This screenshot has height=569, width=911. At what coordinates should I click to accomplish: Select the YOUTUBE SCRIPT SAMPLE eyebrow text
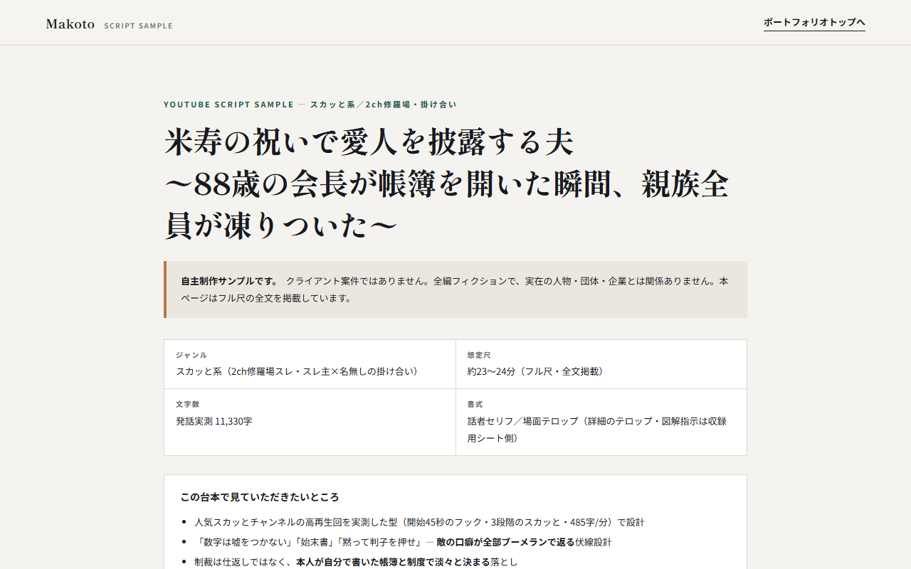(228, 105)
